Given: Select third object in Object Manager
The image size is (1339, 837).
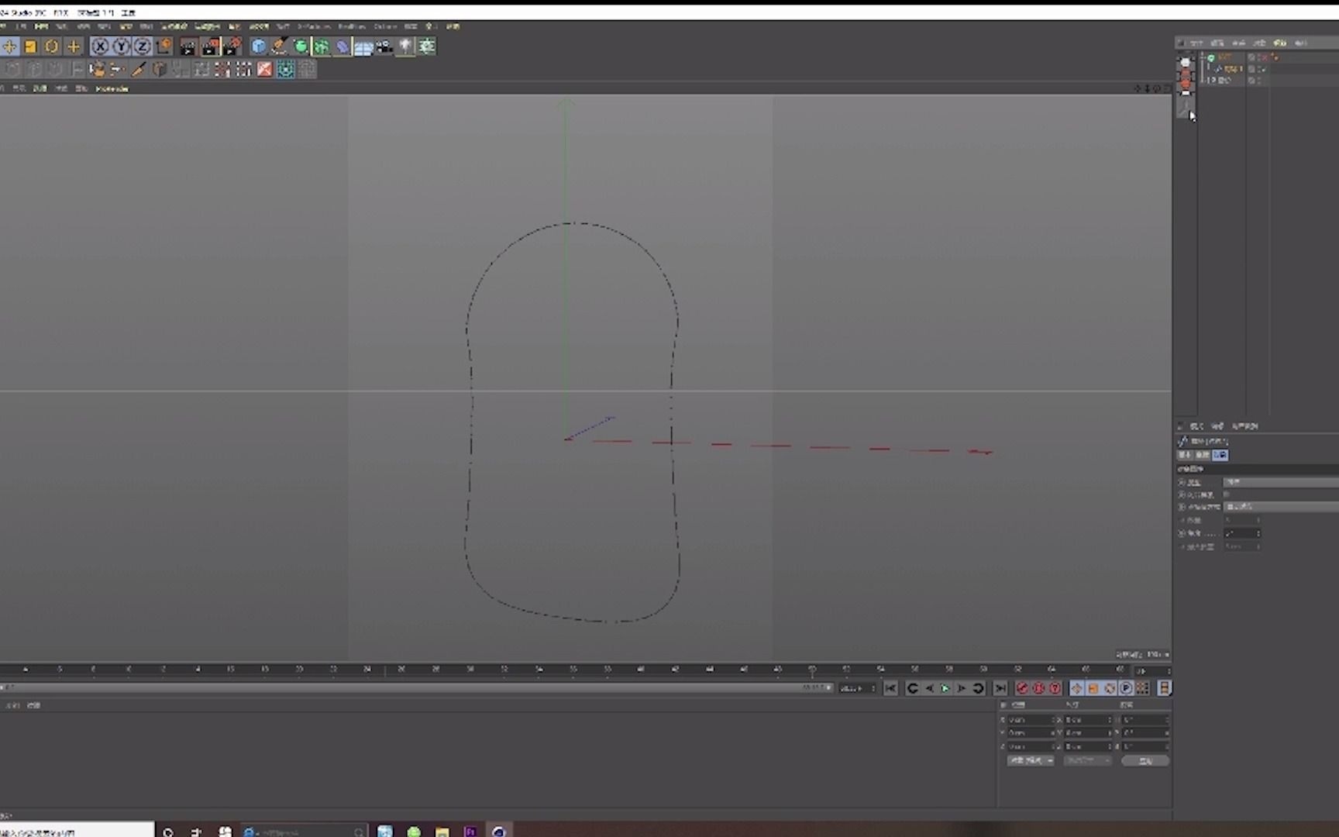Looking at the screenshot, I should [x=1224, y=80].
